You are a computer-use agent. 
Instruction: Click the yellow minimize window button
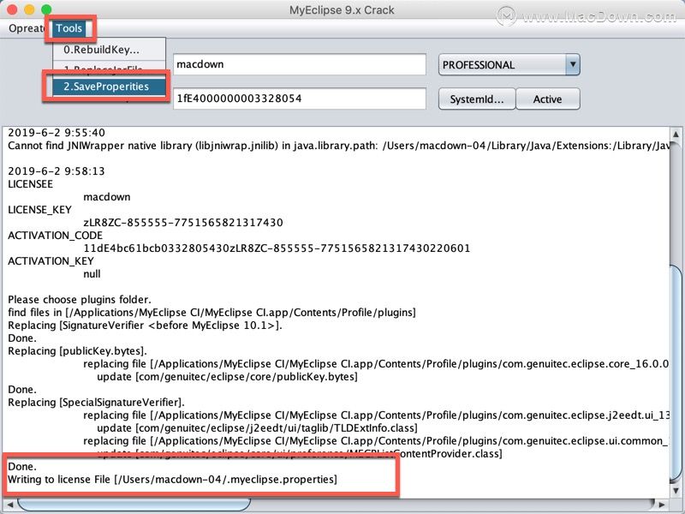[x=29, y=9]
